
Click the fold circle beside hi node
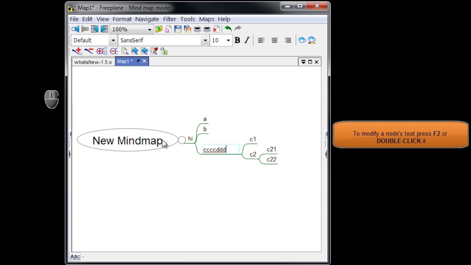tap(182, 140)
